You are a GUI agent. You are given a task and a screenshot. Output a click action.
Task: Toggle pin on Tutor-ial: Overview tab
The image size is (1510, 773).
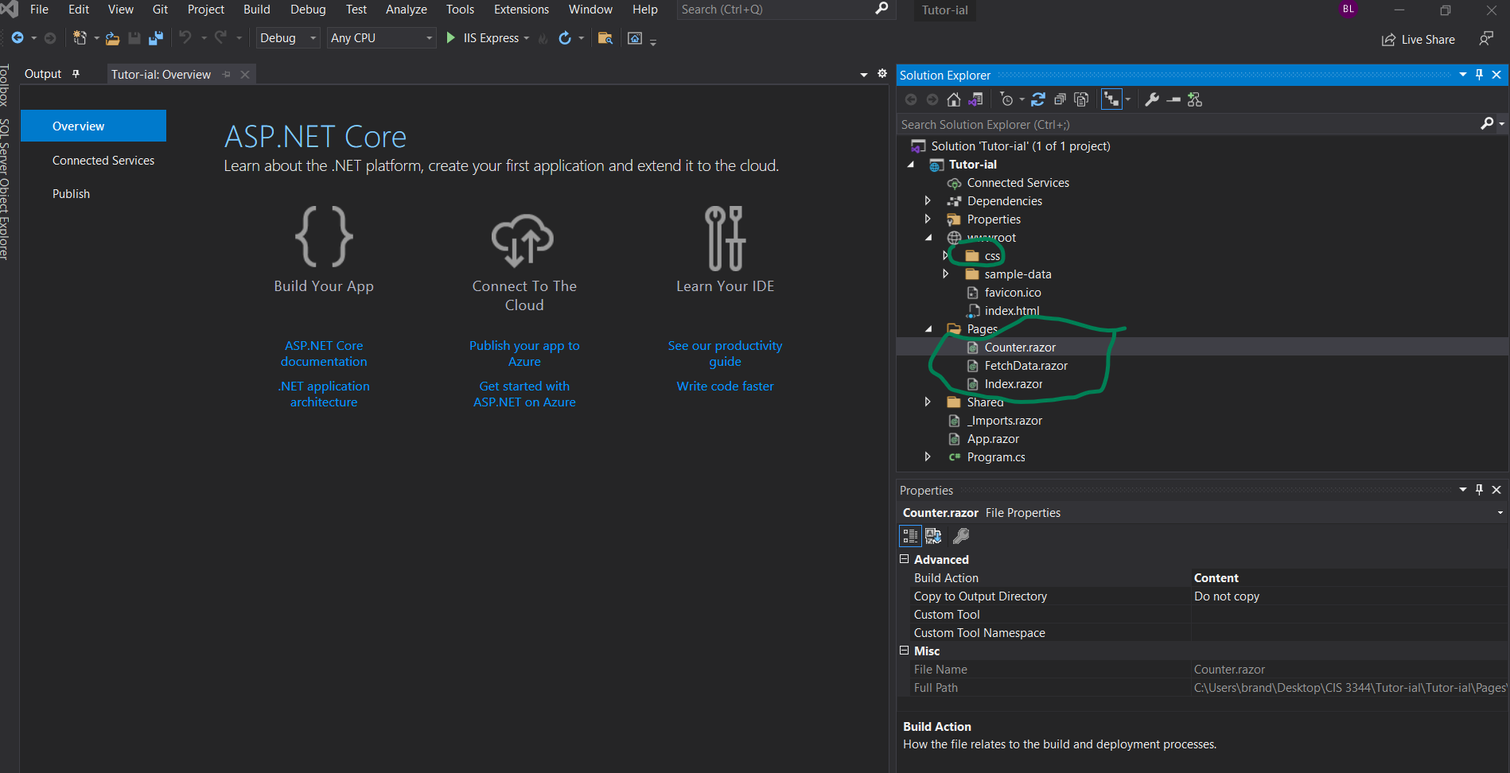227,74
